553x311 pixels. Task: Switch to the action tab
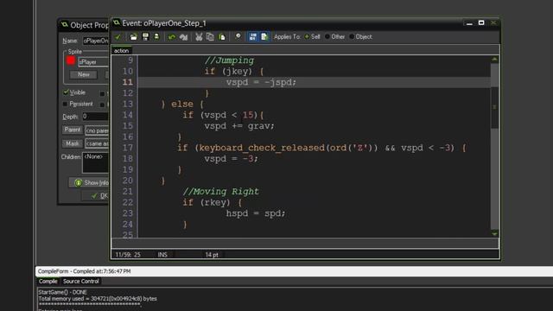(x=121, y=51)
